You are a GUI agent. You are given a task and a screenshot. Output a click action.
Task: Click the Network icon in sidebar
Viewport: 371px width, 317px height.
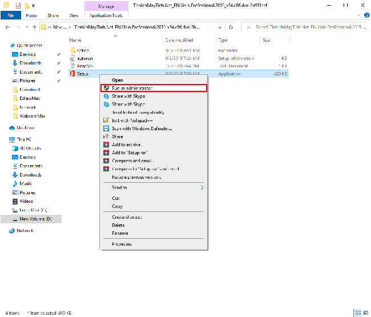pos(12,231)
